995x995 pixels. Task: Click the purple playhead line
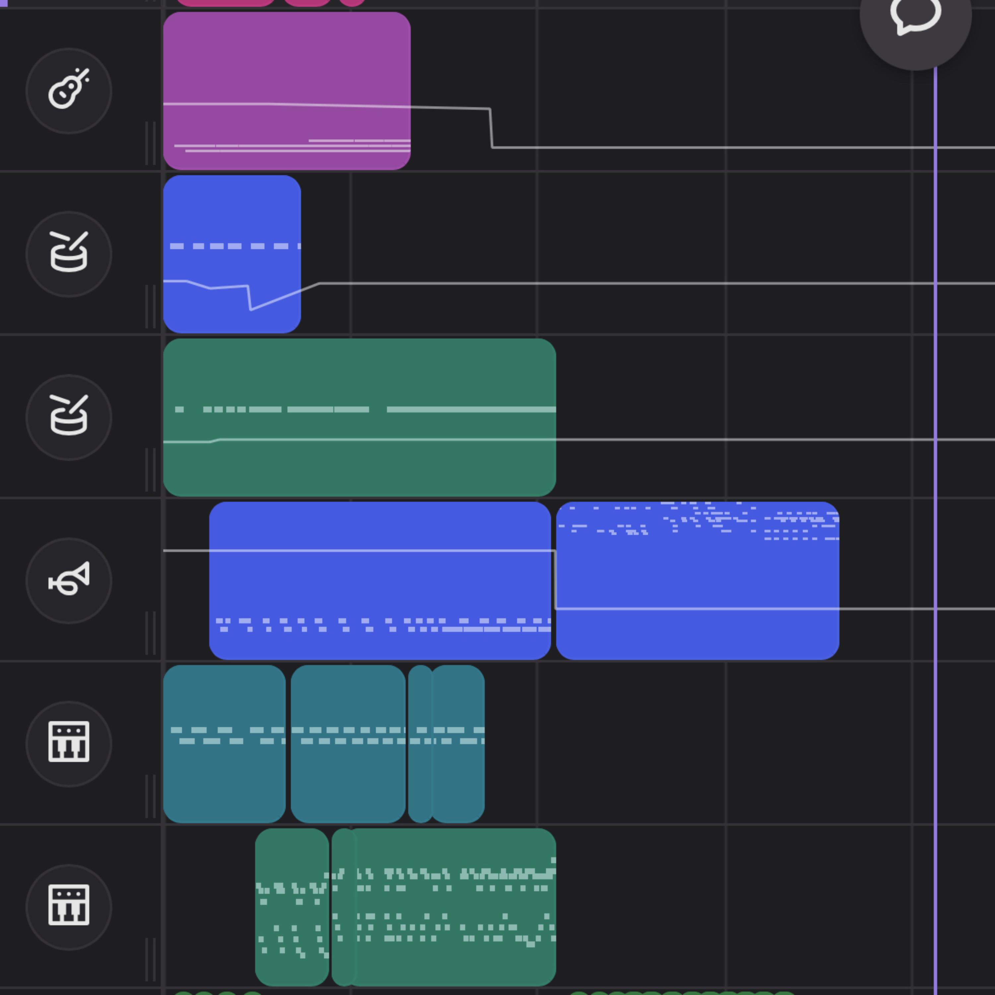point(935,515)
